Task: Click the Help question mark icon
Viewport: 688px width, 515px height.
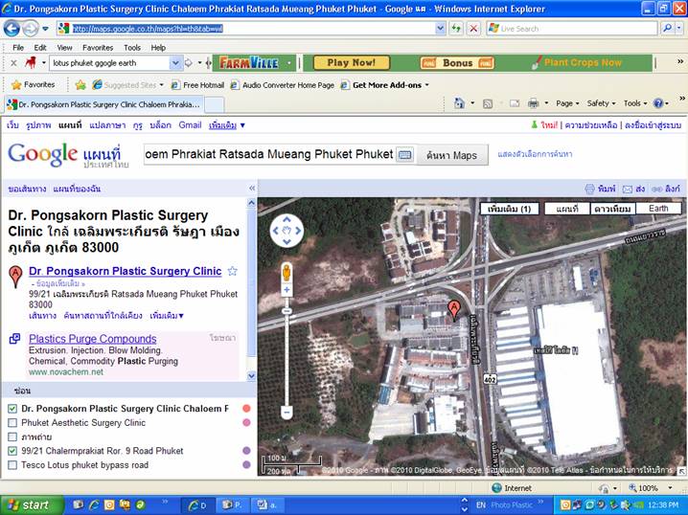Action: coord(658,103)
